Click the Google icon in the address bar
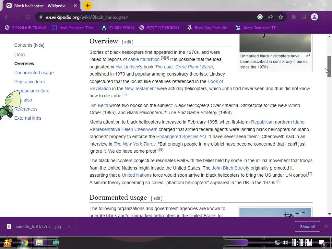The height and width of the screenshot is (249, 332). coord(260,17)
